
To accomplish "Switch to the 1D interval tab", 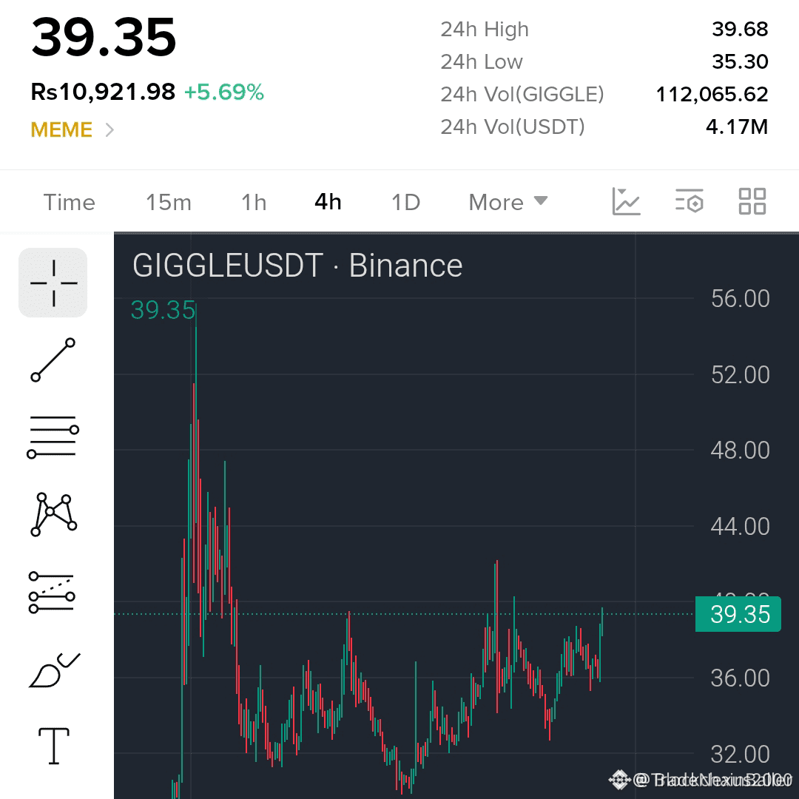I will click(x=405, y=202).
